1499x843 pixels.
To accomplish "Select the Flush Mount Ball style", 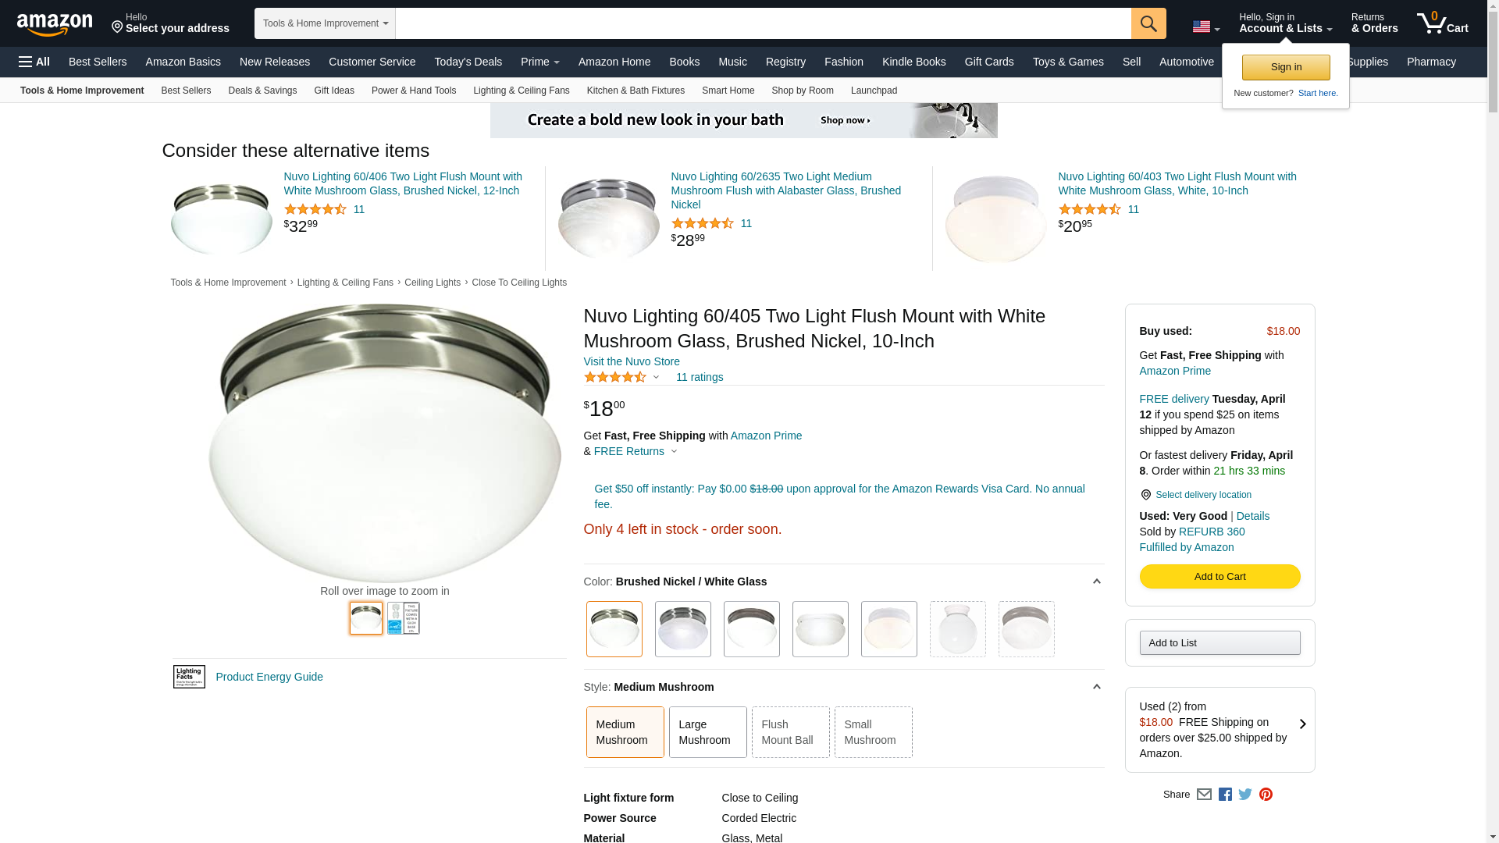I will click(x=790, y=732).
